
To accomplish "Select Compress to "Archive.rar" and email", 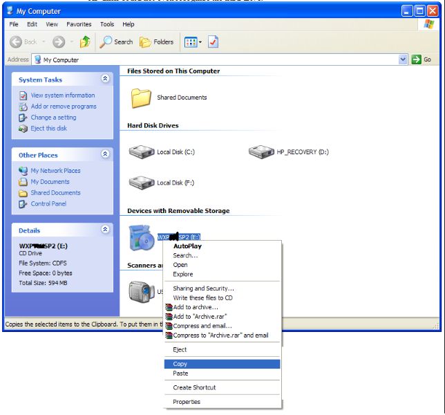I will 223,335.
